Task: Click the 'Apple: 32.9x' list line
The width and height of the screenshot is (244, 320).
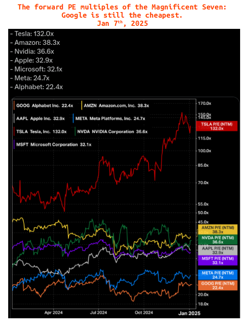Action: [x=31, y=60]
